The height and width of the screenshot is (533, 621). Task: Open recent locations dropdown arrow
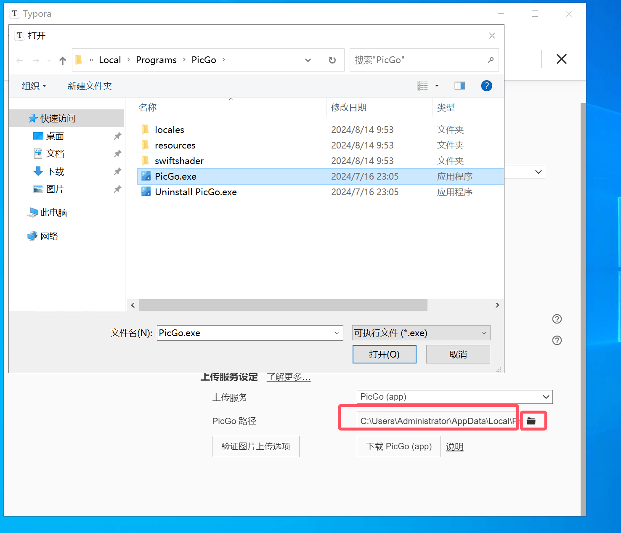(x=49, y=61)
